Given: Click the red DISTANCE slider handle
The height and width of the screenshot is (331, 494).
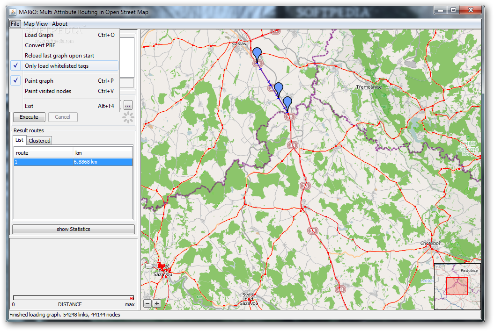Looking at the screenshot, I should 132,298.
